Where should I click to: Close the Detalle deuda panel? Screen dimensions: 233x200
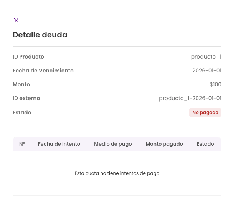point(16,20)
